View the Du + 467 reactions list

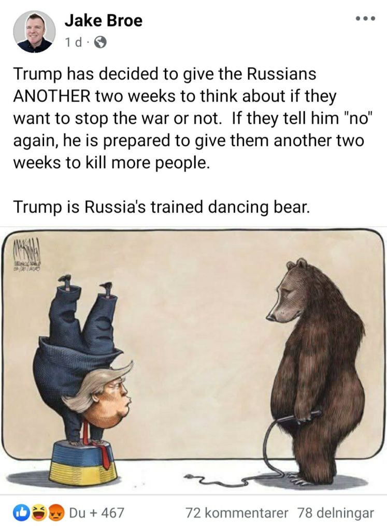[96, 513]
